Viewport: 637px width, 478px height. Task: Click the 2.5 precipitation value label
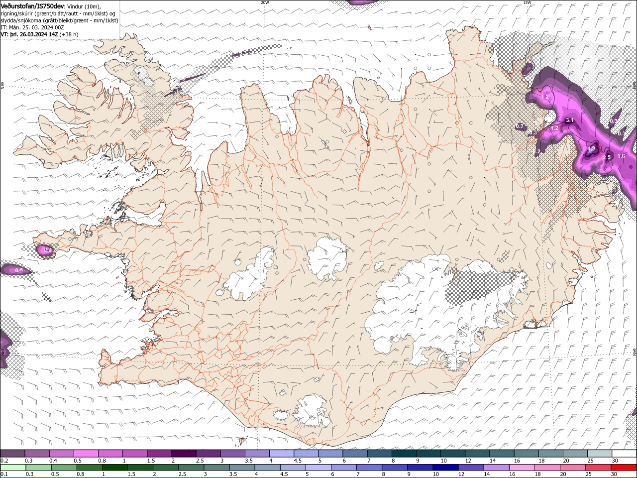pos(607,157)
